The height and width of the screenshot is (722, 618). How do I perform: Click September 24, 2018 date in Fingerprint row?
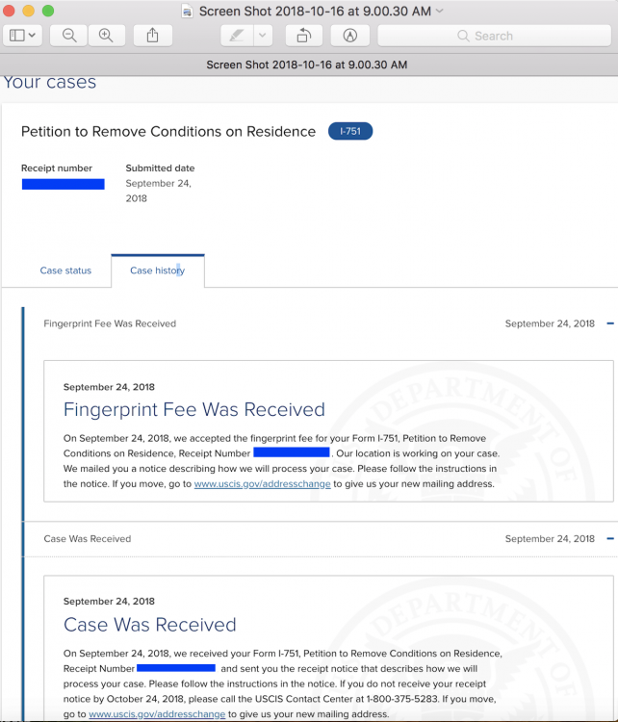tap(550, 323)
